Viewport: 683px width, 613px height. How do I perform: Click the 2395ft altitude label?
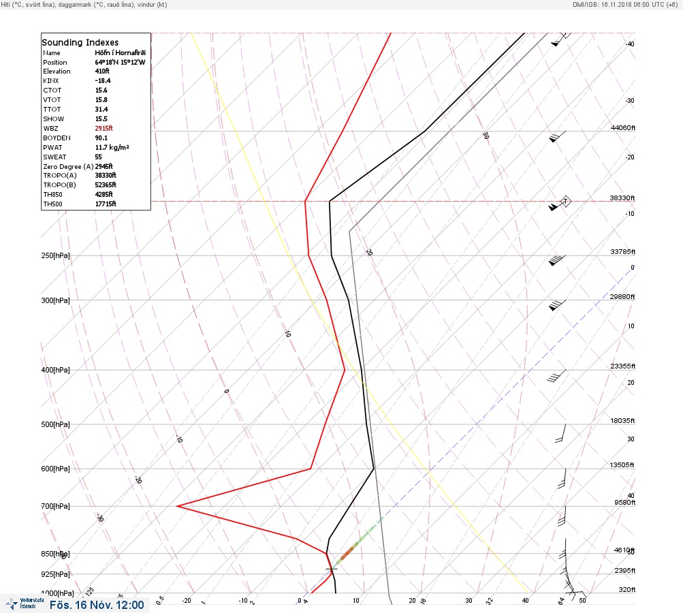(x=624, y=570)
